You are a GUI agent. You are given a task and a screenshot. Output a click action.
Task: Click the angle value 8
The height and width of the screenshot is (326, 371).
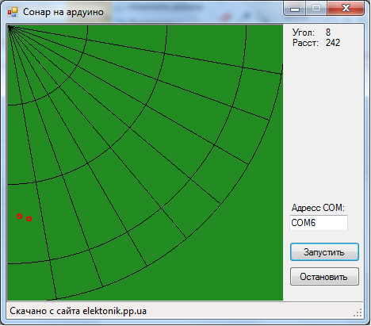tap(328, 33)
